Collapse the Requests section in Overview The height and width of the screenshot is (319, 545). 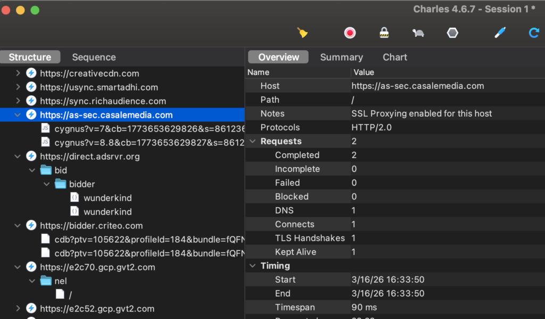point(252,142)
